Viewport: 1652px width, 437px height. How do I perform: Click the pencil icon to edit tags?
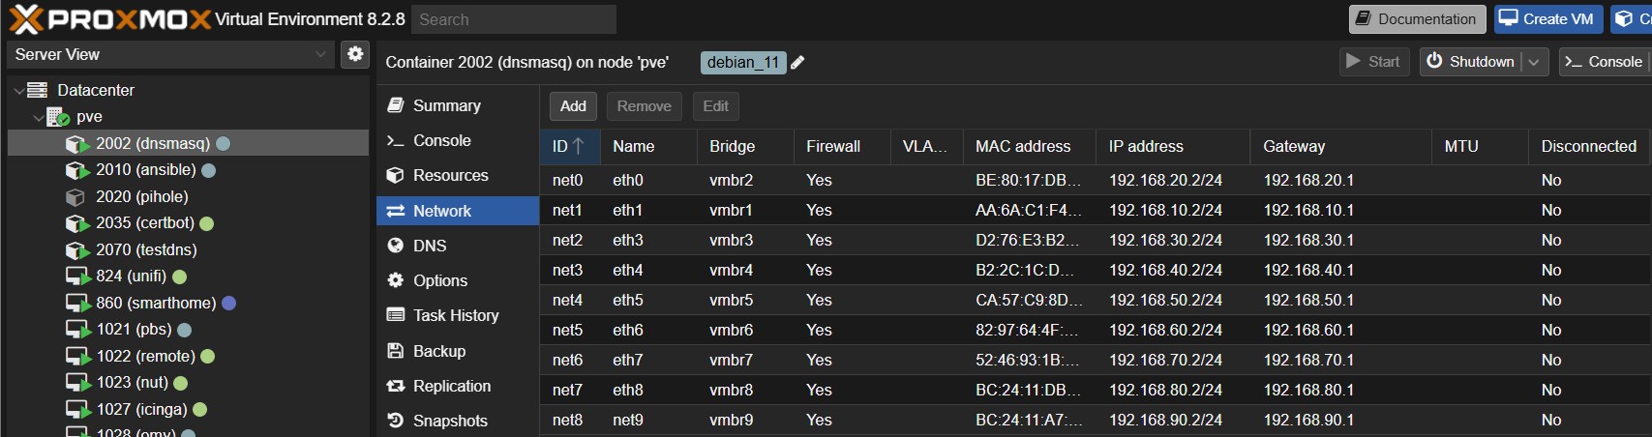coord(797,63)
